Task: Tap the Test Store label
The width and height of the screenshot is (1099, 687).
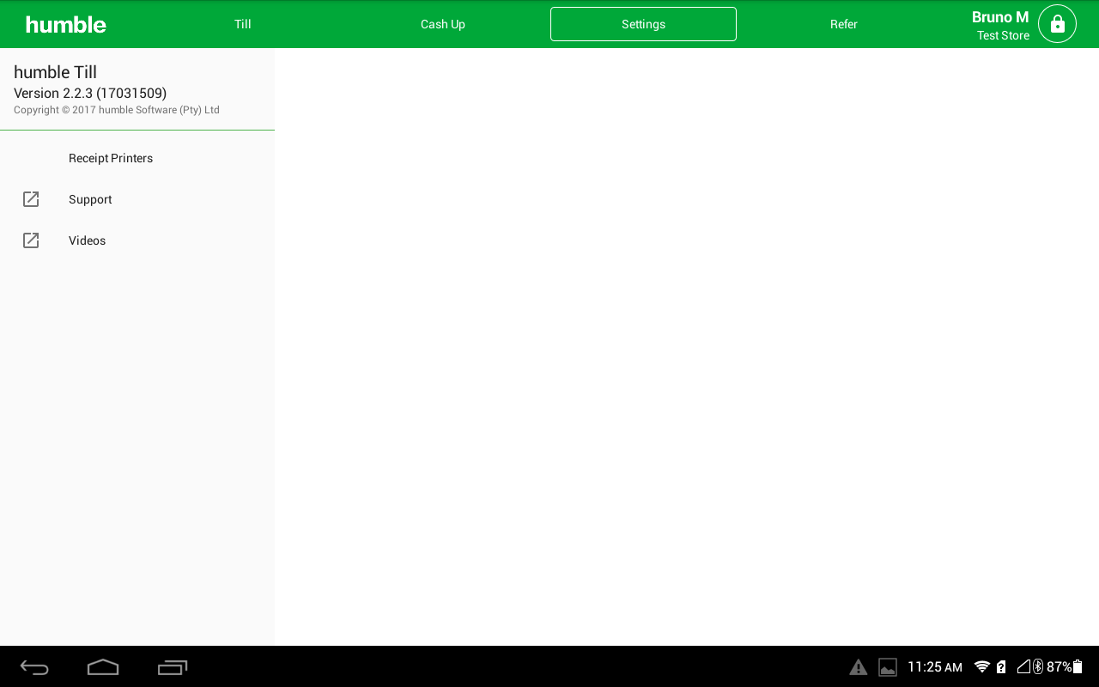Action: (x=1003, y=36)
